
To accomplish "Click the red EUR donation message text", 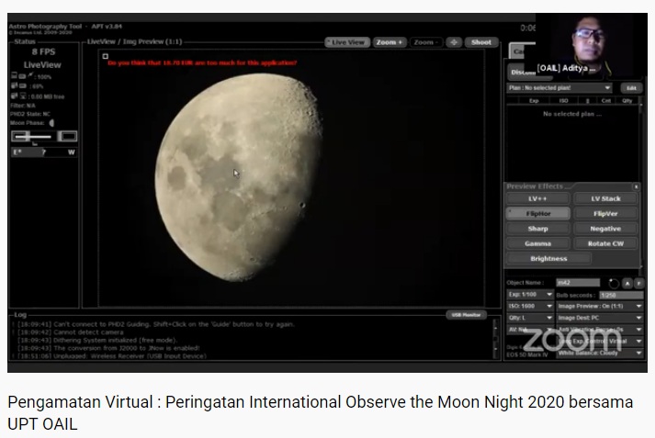I will (202, 63).
